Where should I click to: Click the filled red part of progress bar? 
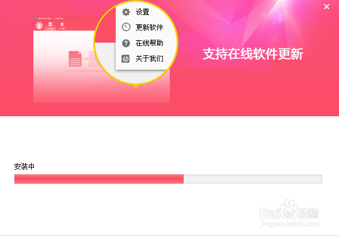pyautogui.click(x=99, y=179)
